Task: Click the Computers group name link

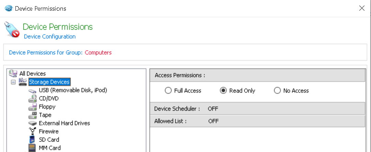Action: pos(98,53)
